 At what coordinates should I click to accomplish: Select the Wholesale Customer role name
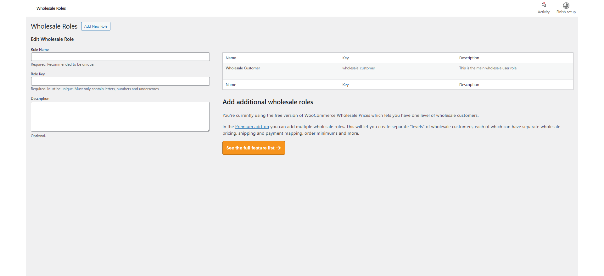(x=243, y=68)
